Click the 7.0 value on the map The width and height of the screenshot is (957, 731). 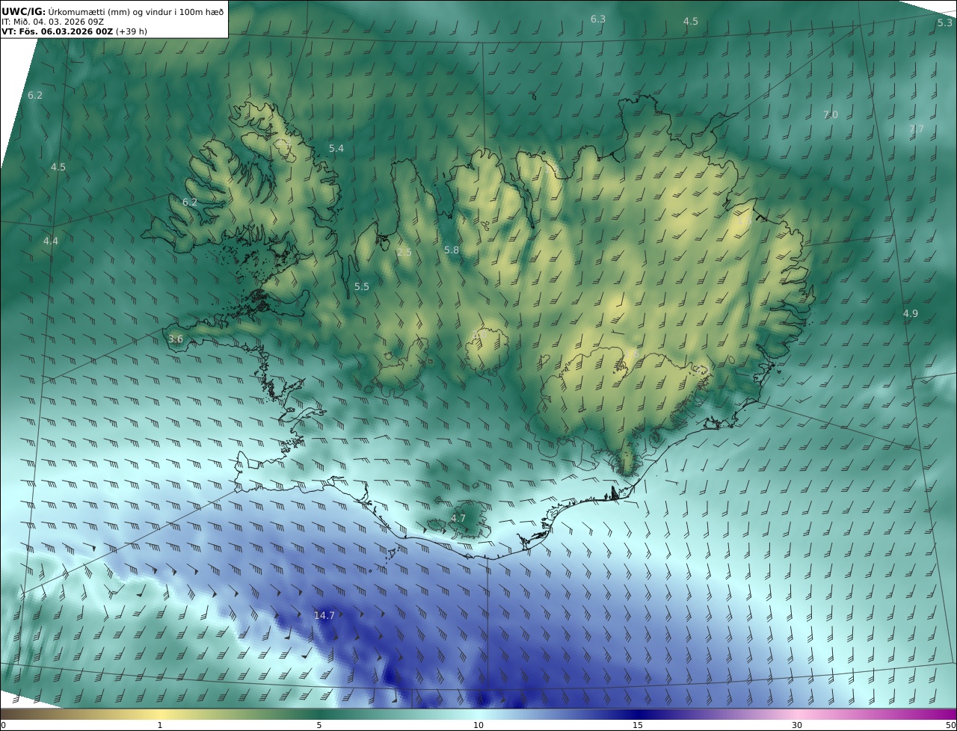coord(831,114)
